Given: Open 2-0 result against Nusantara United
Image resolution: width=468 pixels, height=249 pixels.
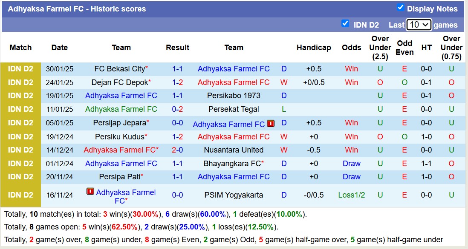Looking at the screenshot, I should click(177, 150).
